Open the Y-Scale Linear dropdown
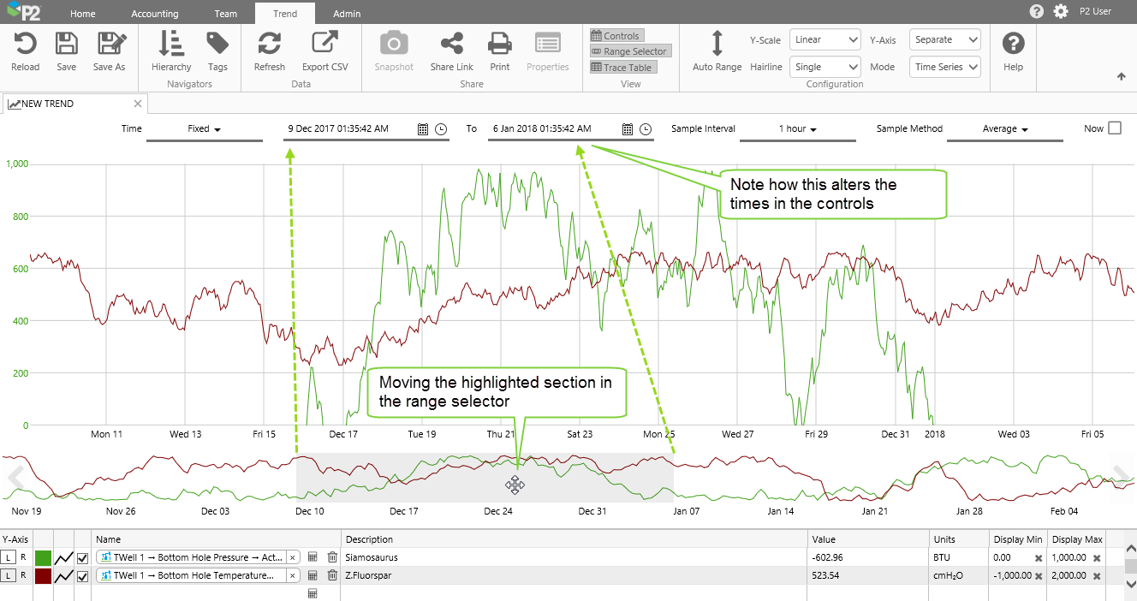1137x601 pixels. pos(824,39)
